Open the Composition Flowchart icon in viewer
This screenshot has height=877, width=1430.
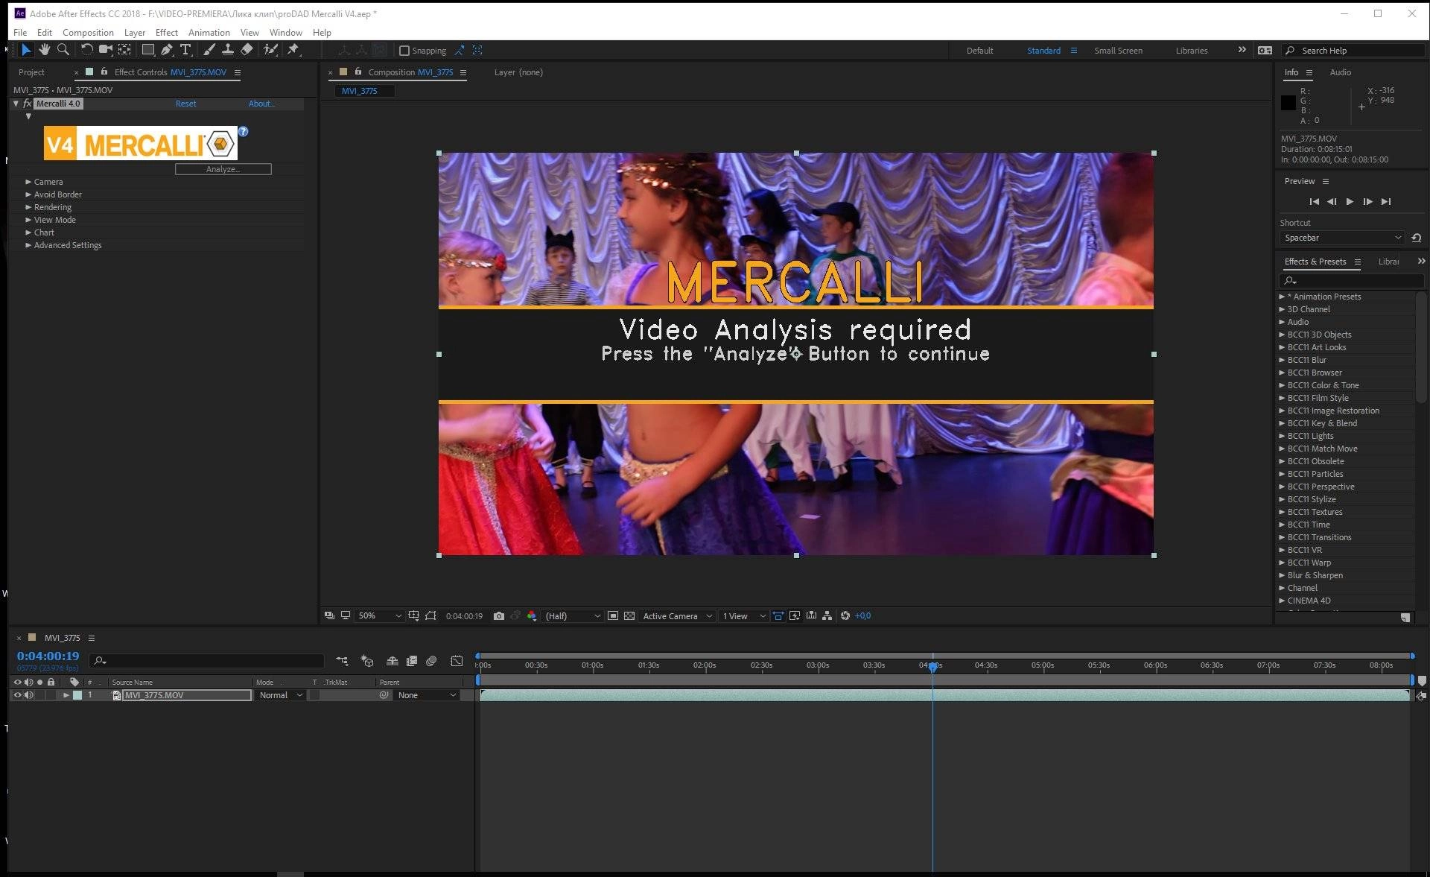click(827, 615)
